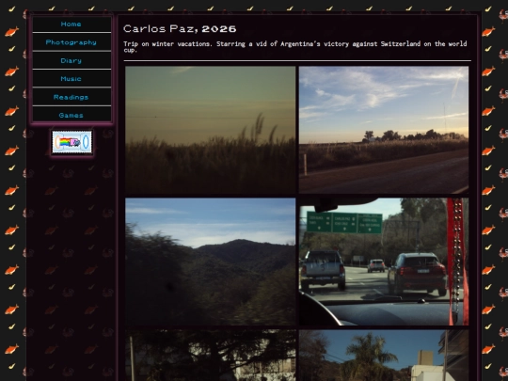The width and height of the screenshot is (508, 381).
Task: View the highway green signs photo
Action: (x=384, y=262)
